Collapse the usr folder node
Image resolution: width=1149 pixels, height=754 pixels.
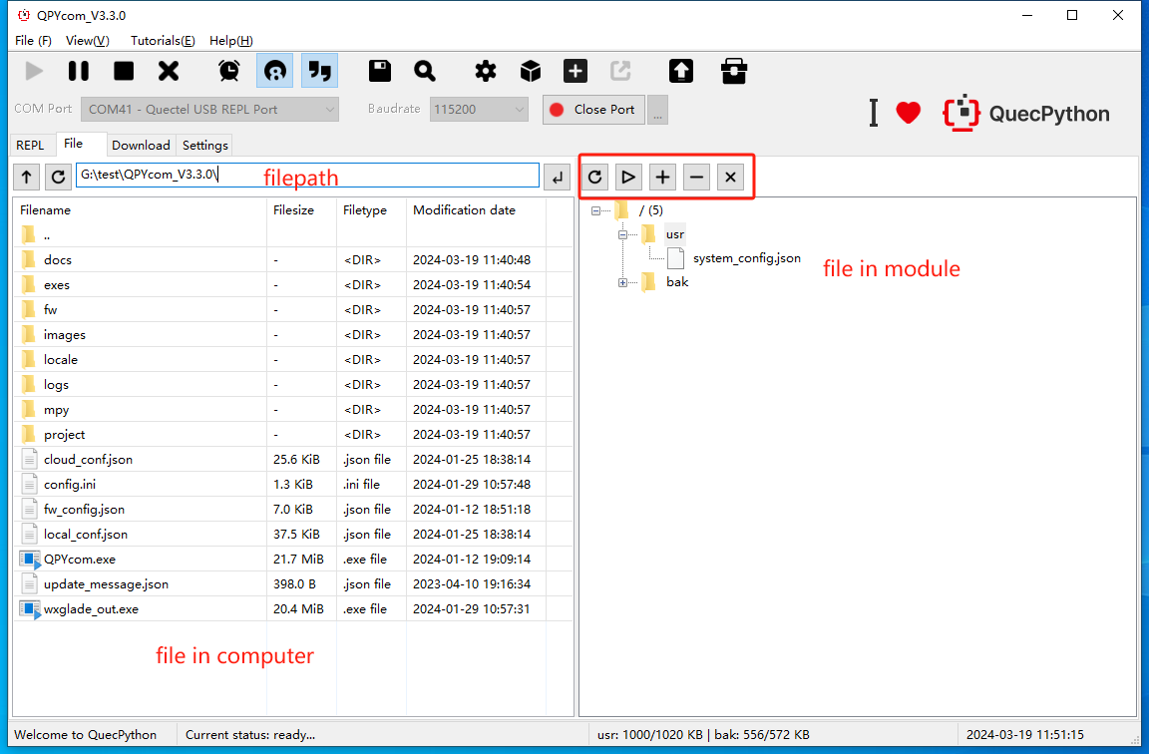pyautogui.click(x=622, y=235)
